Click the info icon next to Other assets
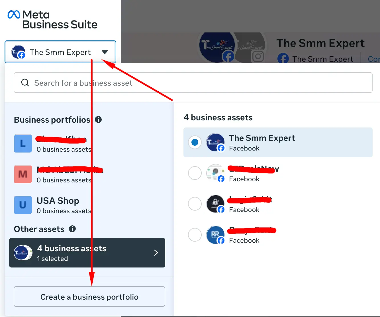380x317 pixels. tap(72, 229)
